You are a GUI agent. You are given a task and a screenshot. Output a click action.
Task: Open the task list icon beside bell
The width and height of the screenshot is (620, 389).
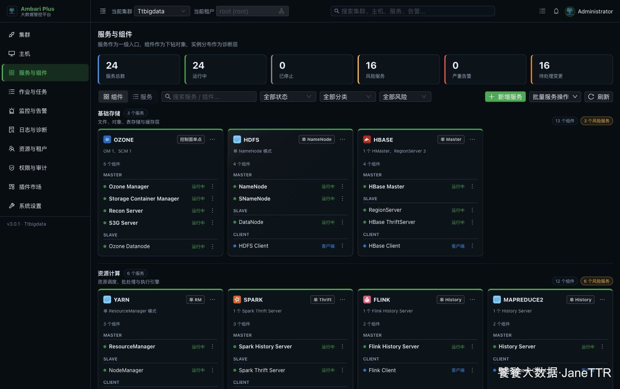pyautogui.click(x=542, y=11)
